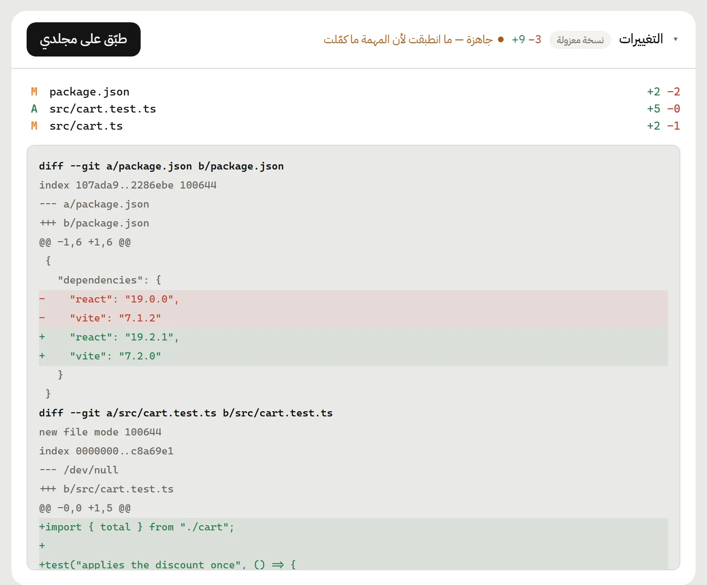This screenshot has width=707, height=585.
Task: Click the '+++ b/package.json' line
Action: 353,223
